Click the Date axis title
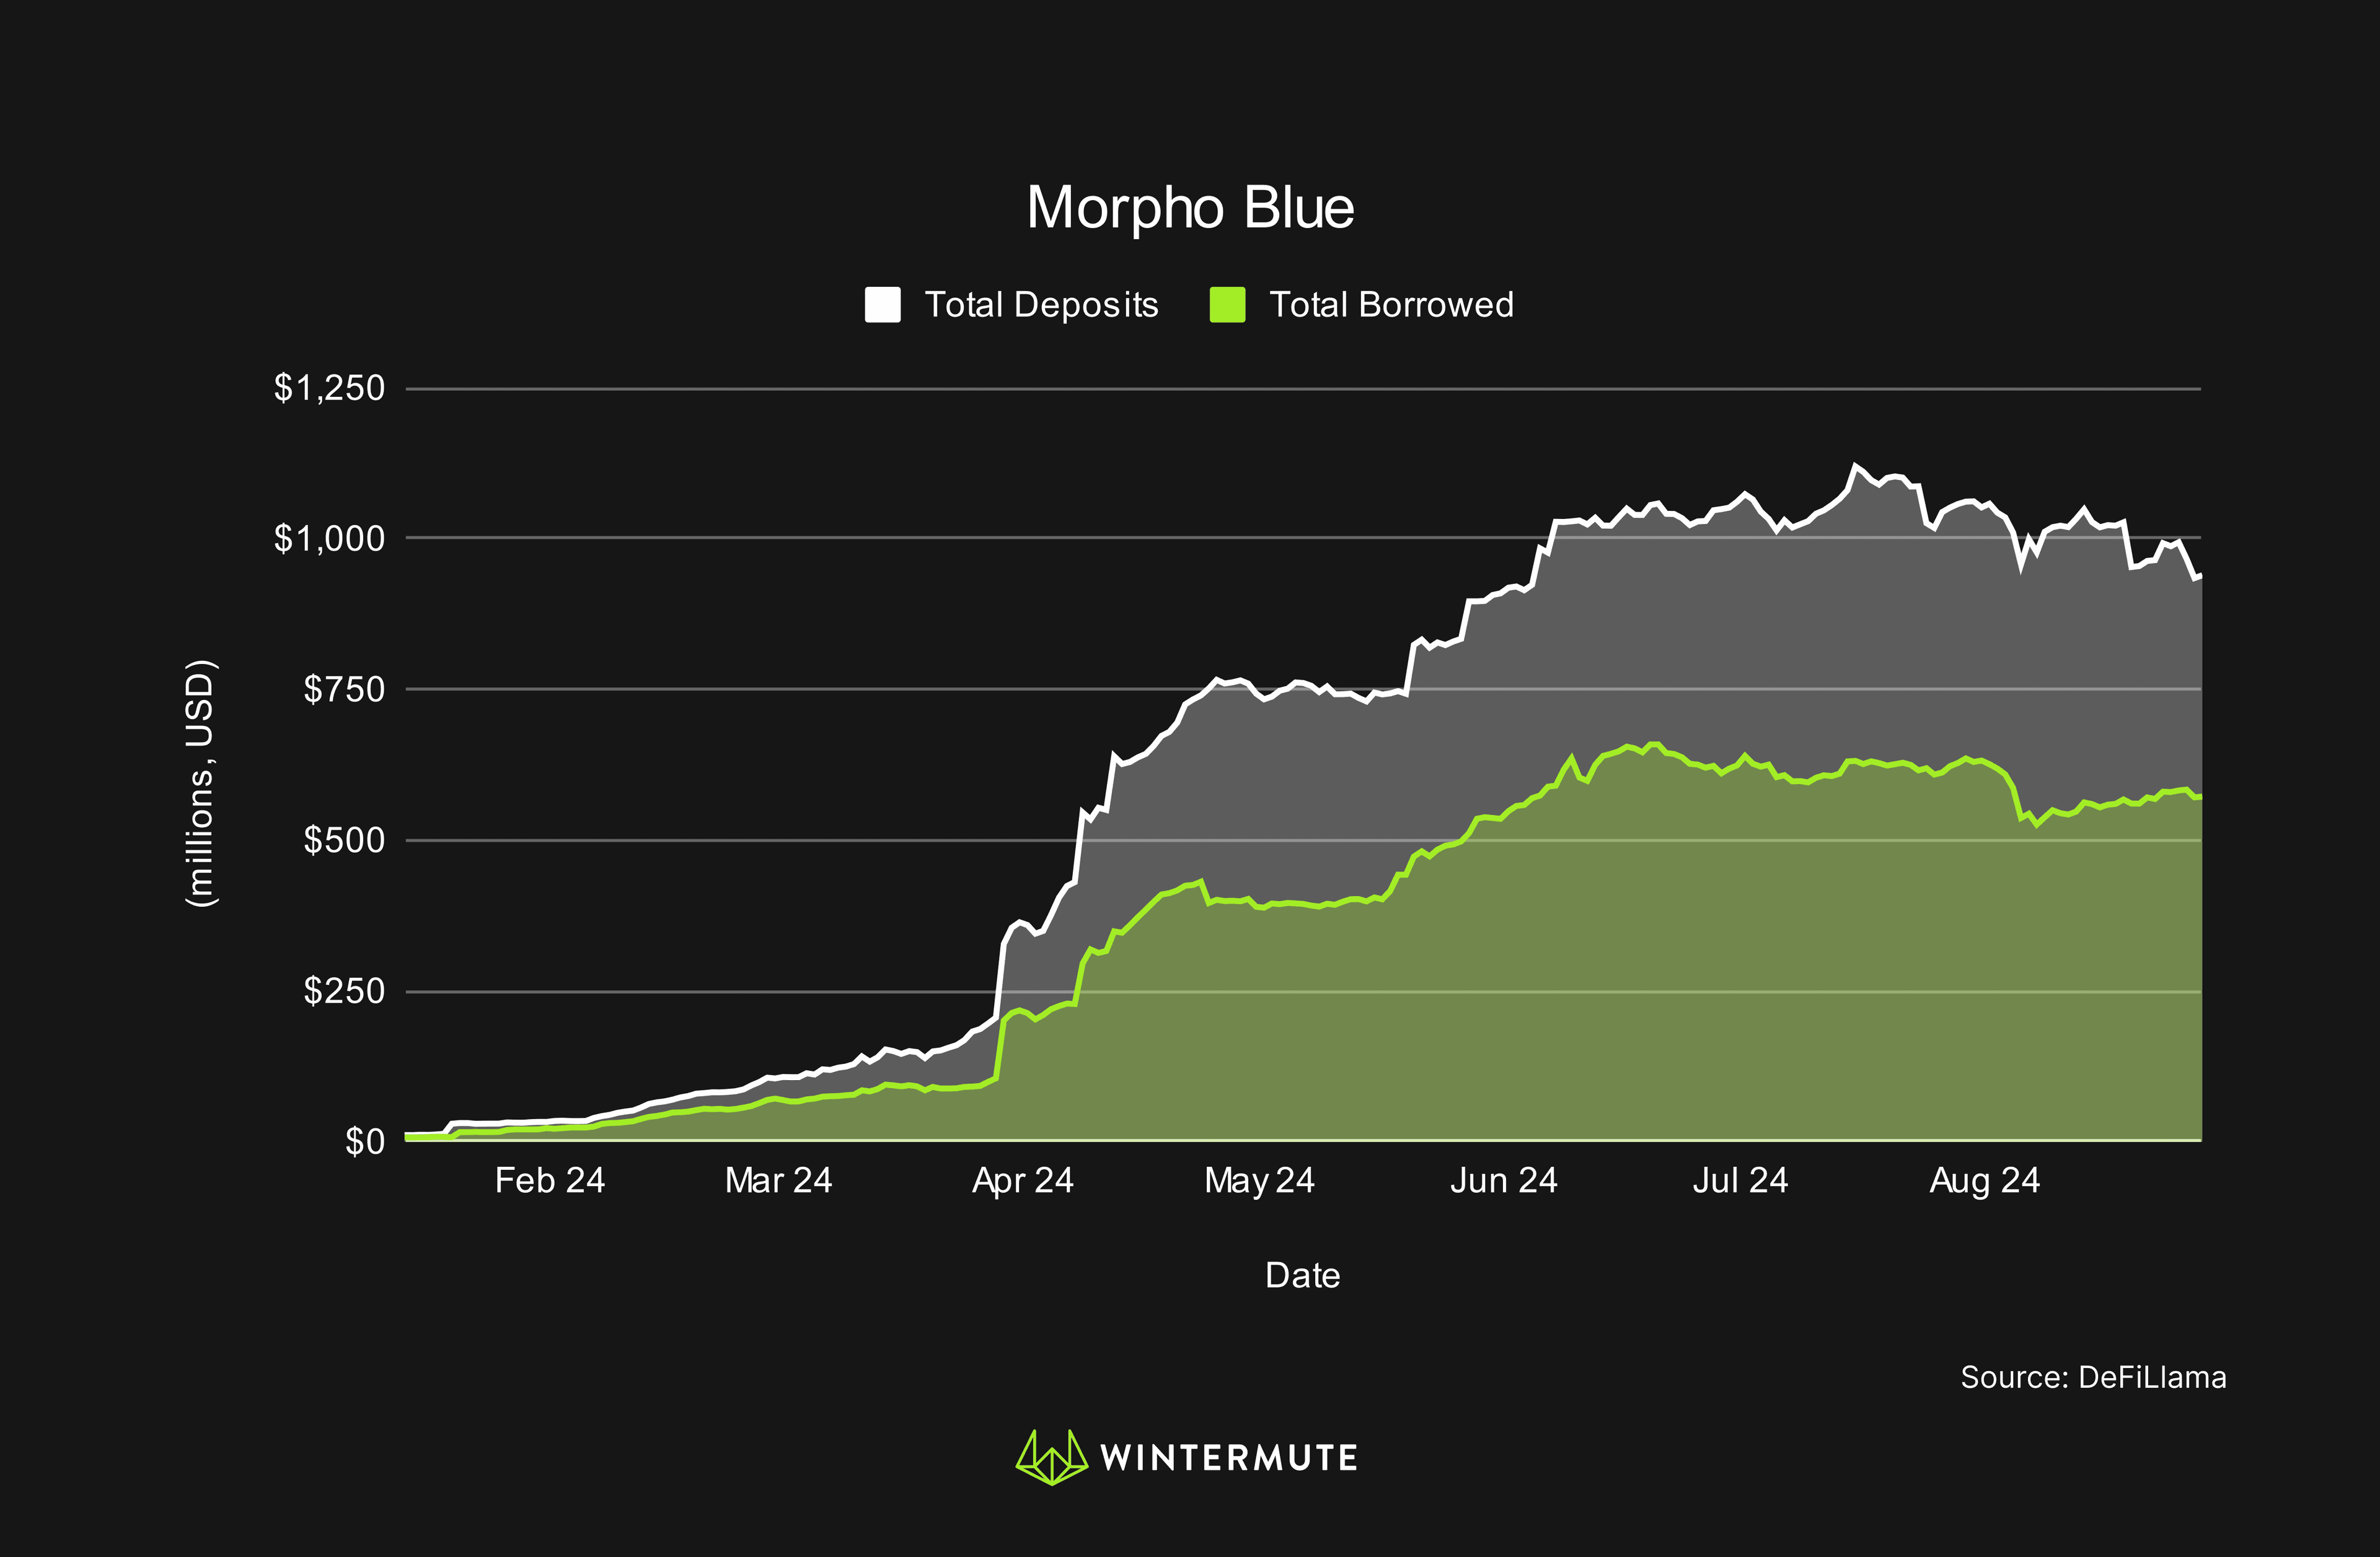2380x1557 pixels. click(x=1302, y=1275)
